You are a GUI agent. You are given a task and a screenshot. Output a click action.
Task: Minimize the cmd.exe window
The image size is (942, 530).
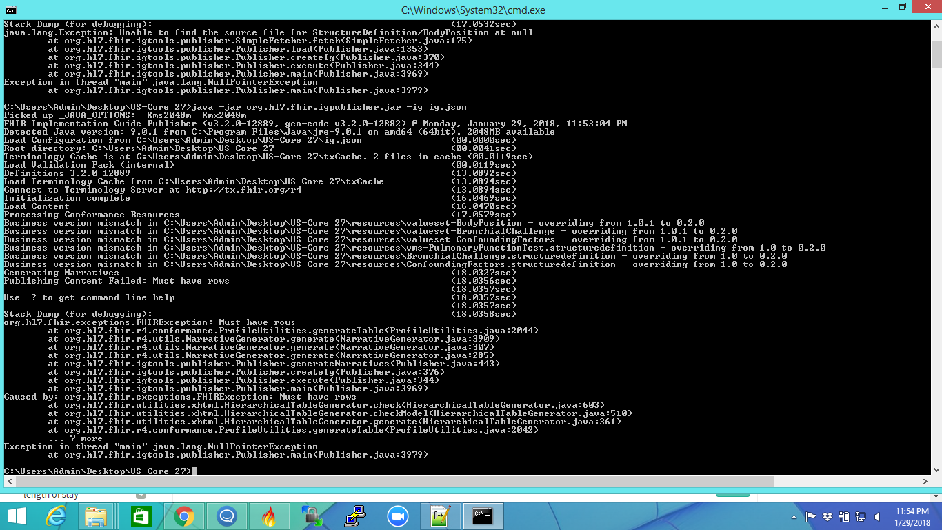[x=883, y=8]
